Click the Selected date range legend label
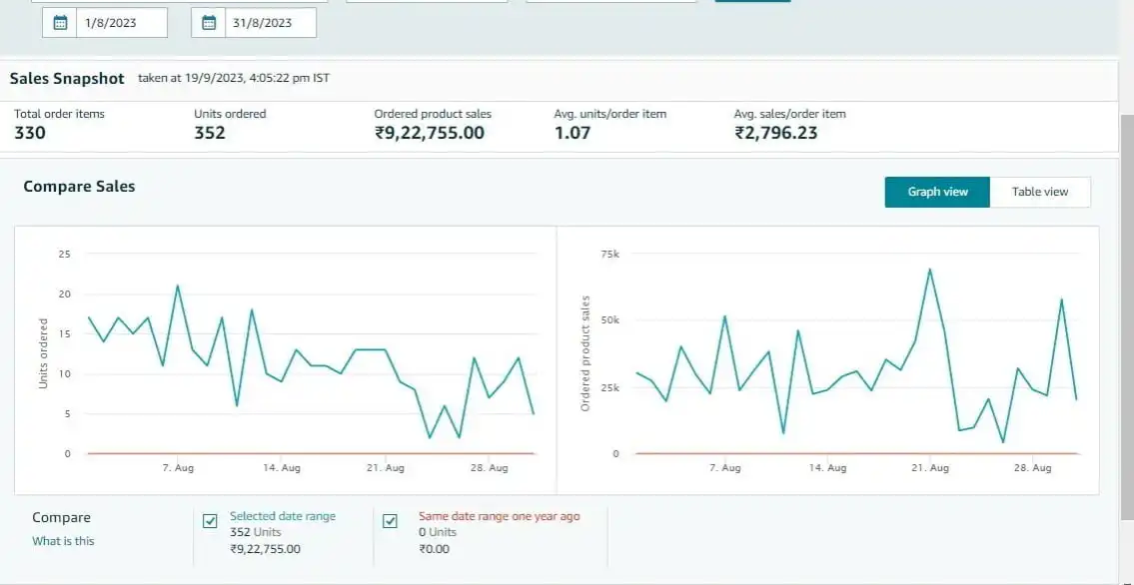The width and height of the screenshot is (1134, 585). 283,516
